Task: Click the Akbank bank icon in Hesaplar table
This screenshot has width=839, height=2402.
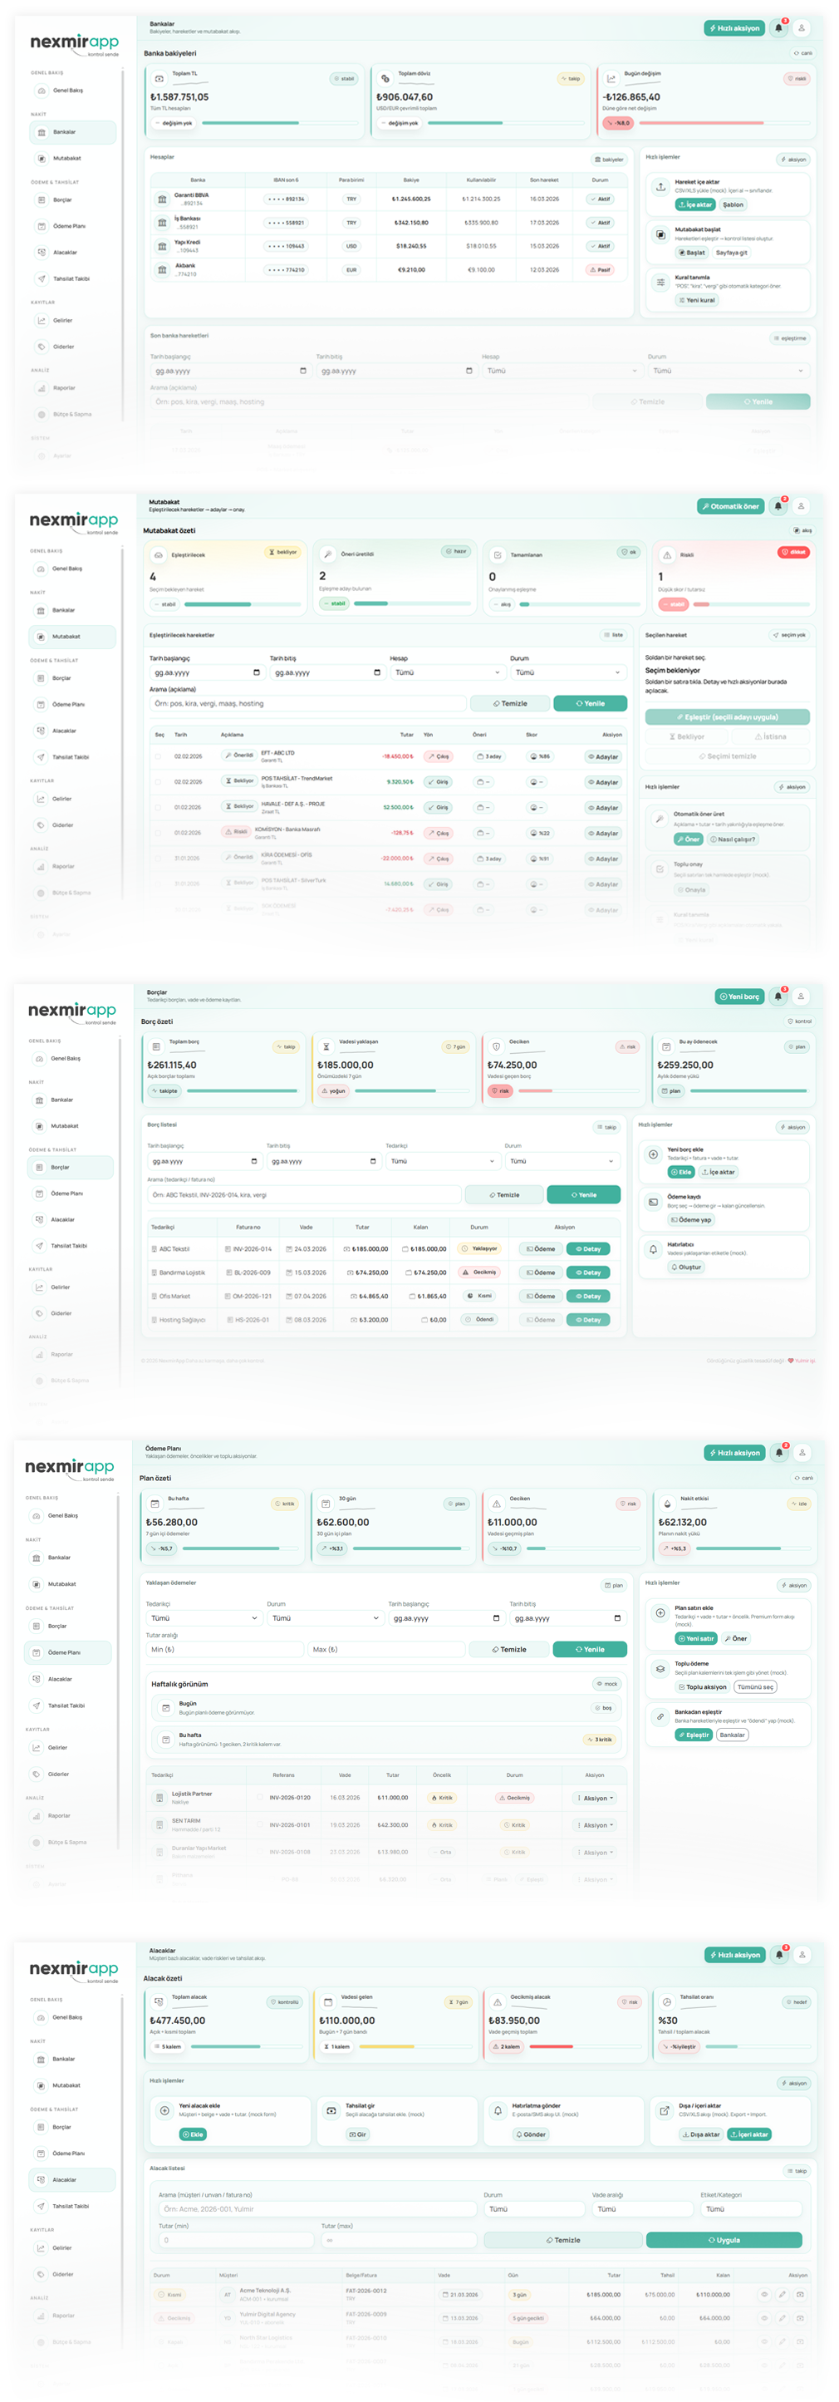Action: tap(162, 269)
